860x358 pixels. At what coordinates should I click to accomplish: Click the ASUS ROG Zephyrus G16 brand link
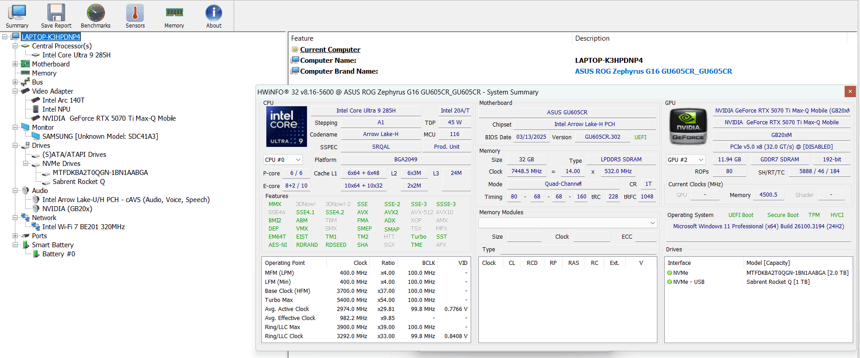(653, 71)
